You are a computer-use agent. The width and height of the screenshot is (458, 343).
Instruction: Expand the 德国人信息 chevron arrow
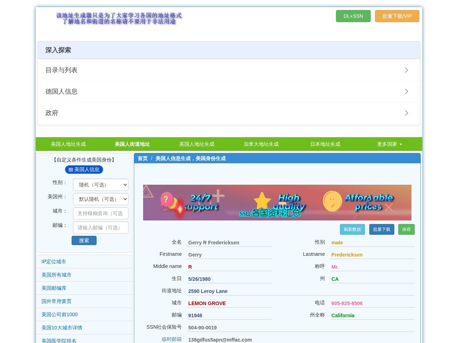406,91
